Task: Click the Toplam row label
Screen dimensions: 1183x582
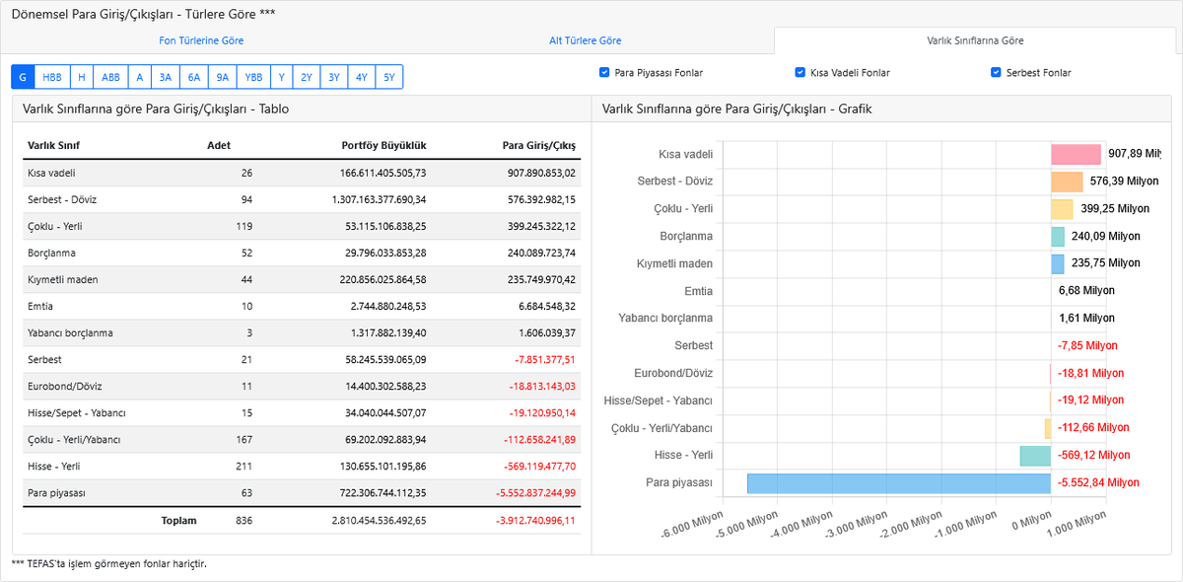Action: tap(179, 520)
